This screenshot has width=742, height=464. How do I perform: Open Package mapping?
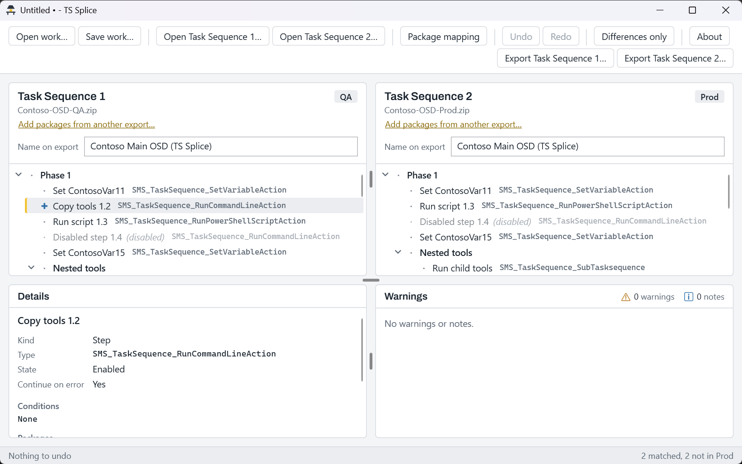[443, 37]
